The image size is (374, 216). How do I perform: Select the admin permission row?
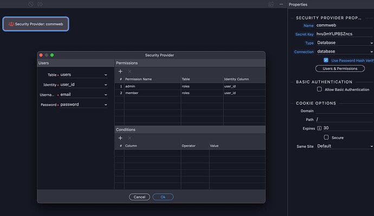(x=190, y=86)
